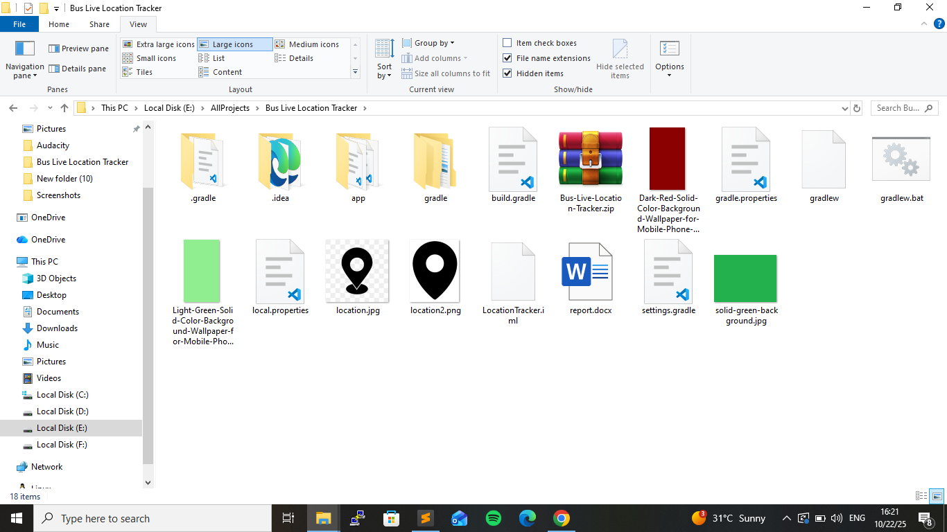The width and height of the screenshot is (947, 532).
Task: Enable Item check boxes option
Action: point(507,43)
